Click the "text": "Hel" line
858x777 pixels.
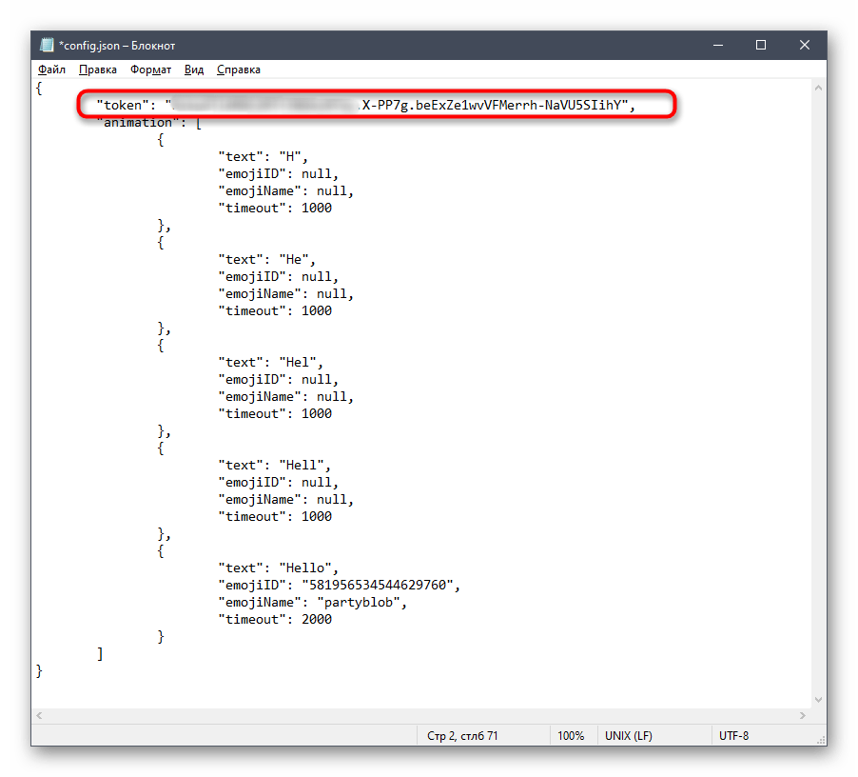(270, 363)
